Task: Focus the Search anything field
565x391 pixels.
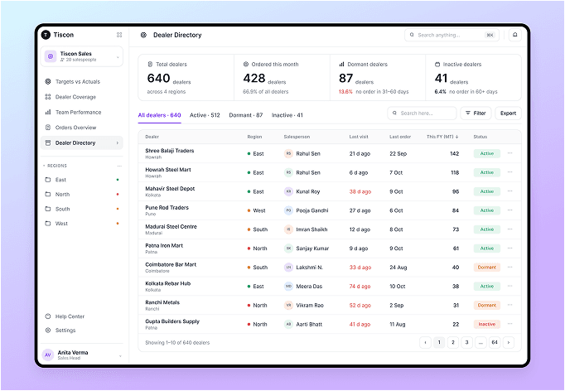Action: tap(452, 35)
